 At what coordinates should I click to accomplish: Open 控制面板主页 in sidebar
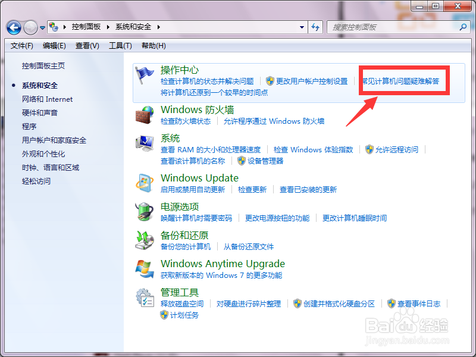(x=43, y=66)
